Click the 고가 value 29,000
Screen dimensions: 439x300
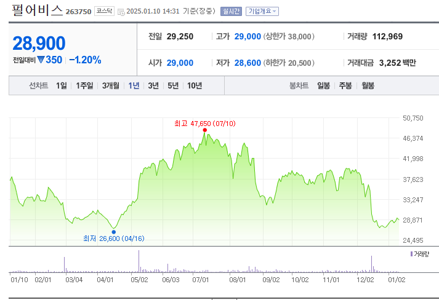click(248, 37)
